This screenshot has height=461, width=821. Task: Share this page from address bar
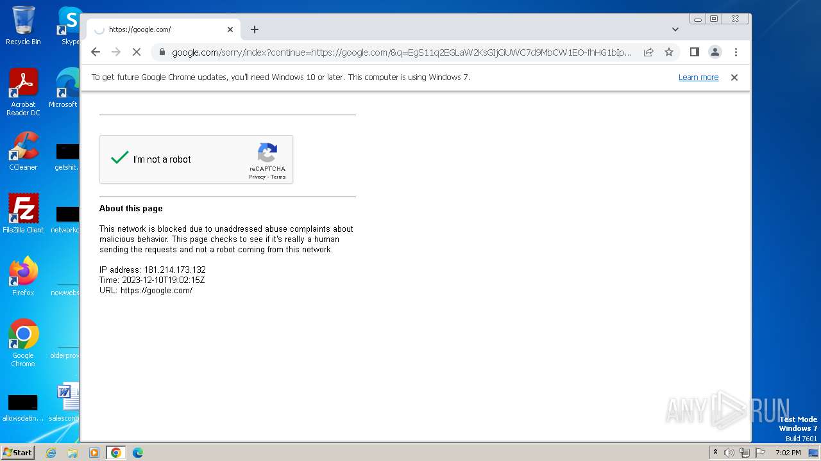tap(648, 52)
